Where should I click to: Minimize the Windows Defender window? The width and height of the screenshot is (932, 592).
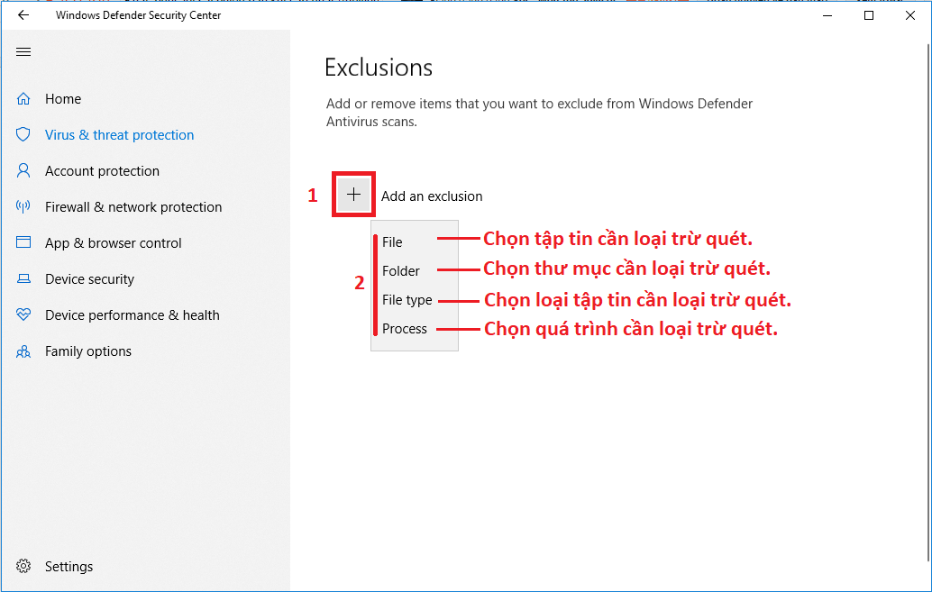(x=827, y=15)
